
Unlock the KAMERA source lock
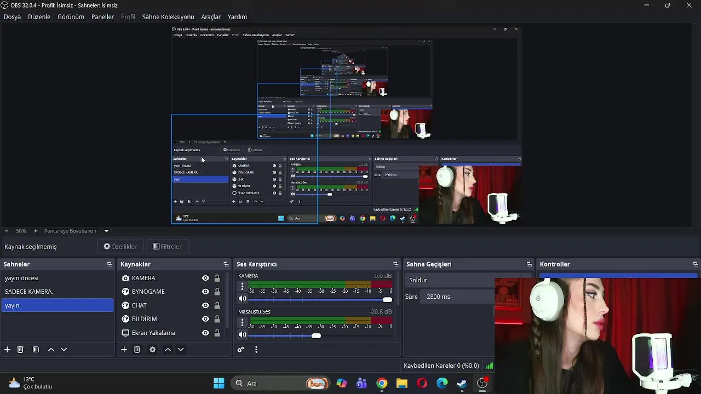point(217,278)
